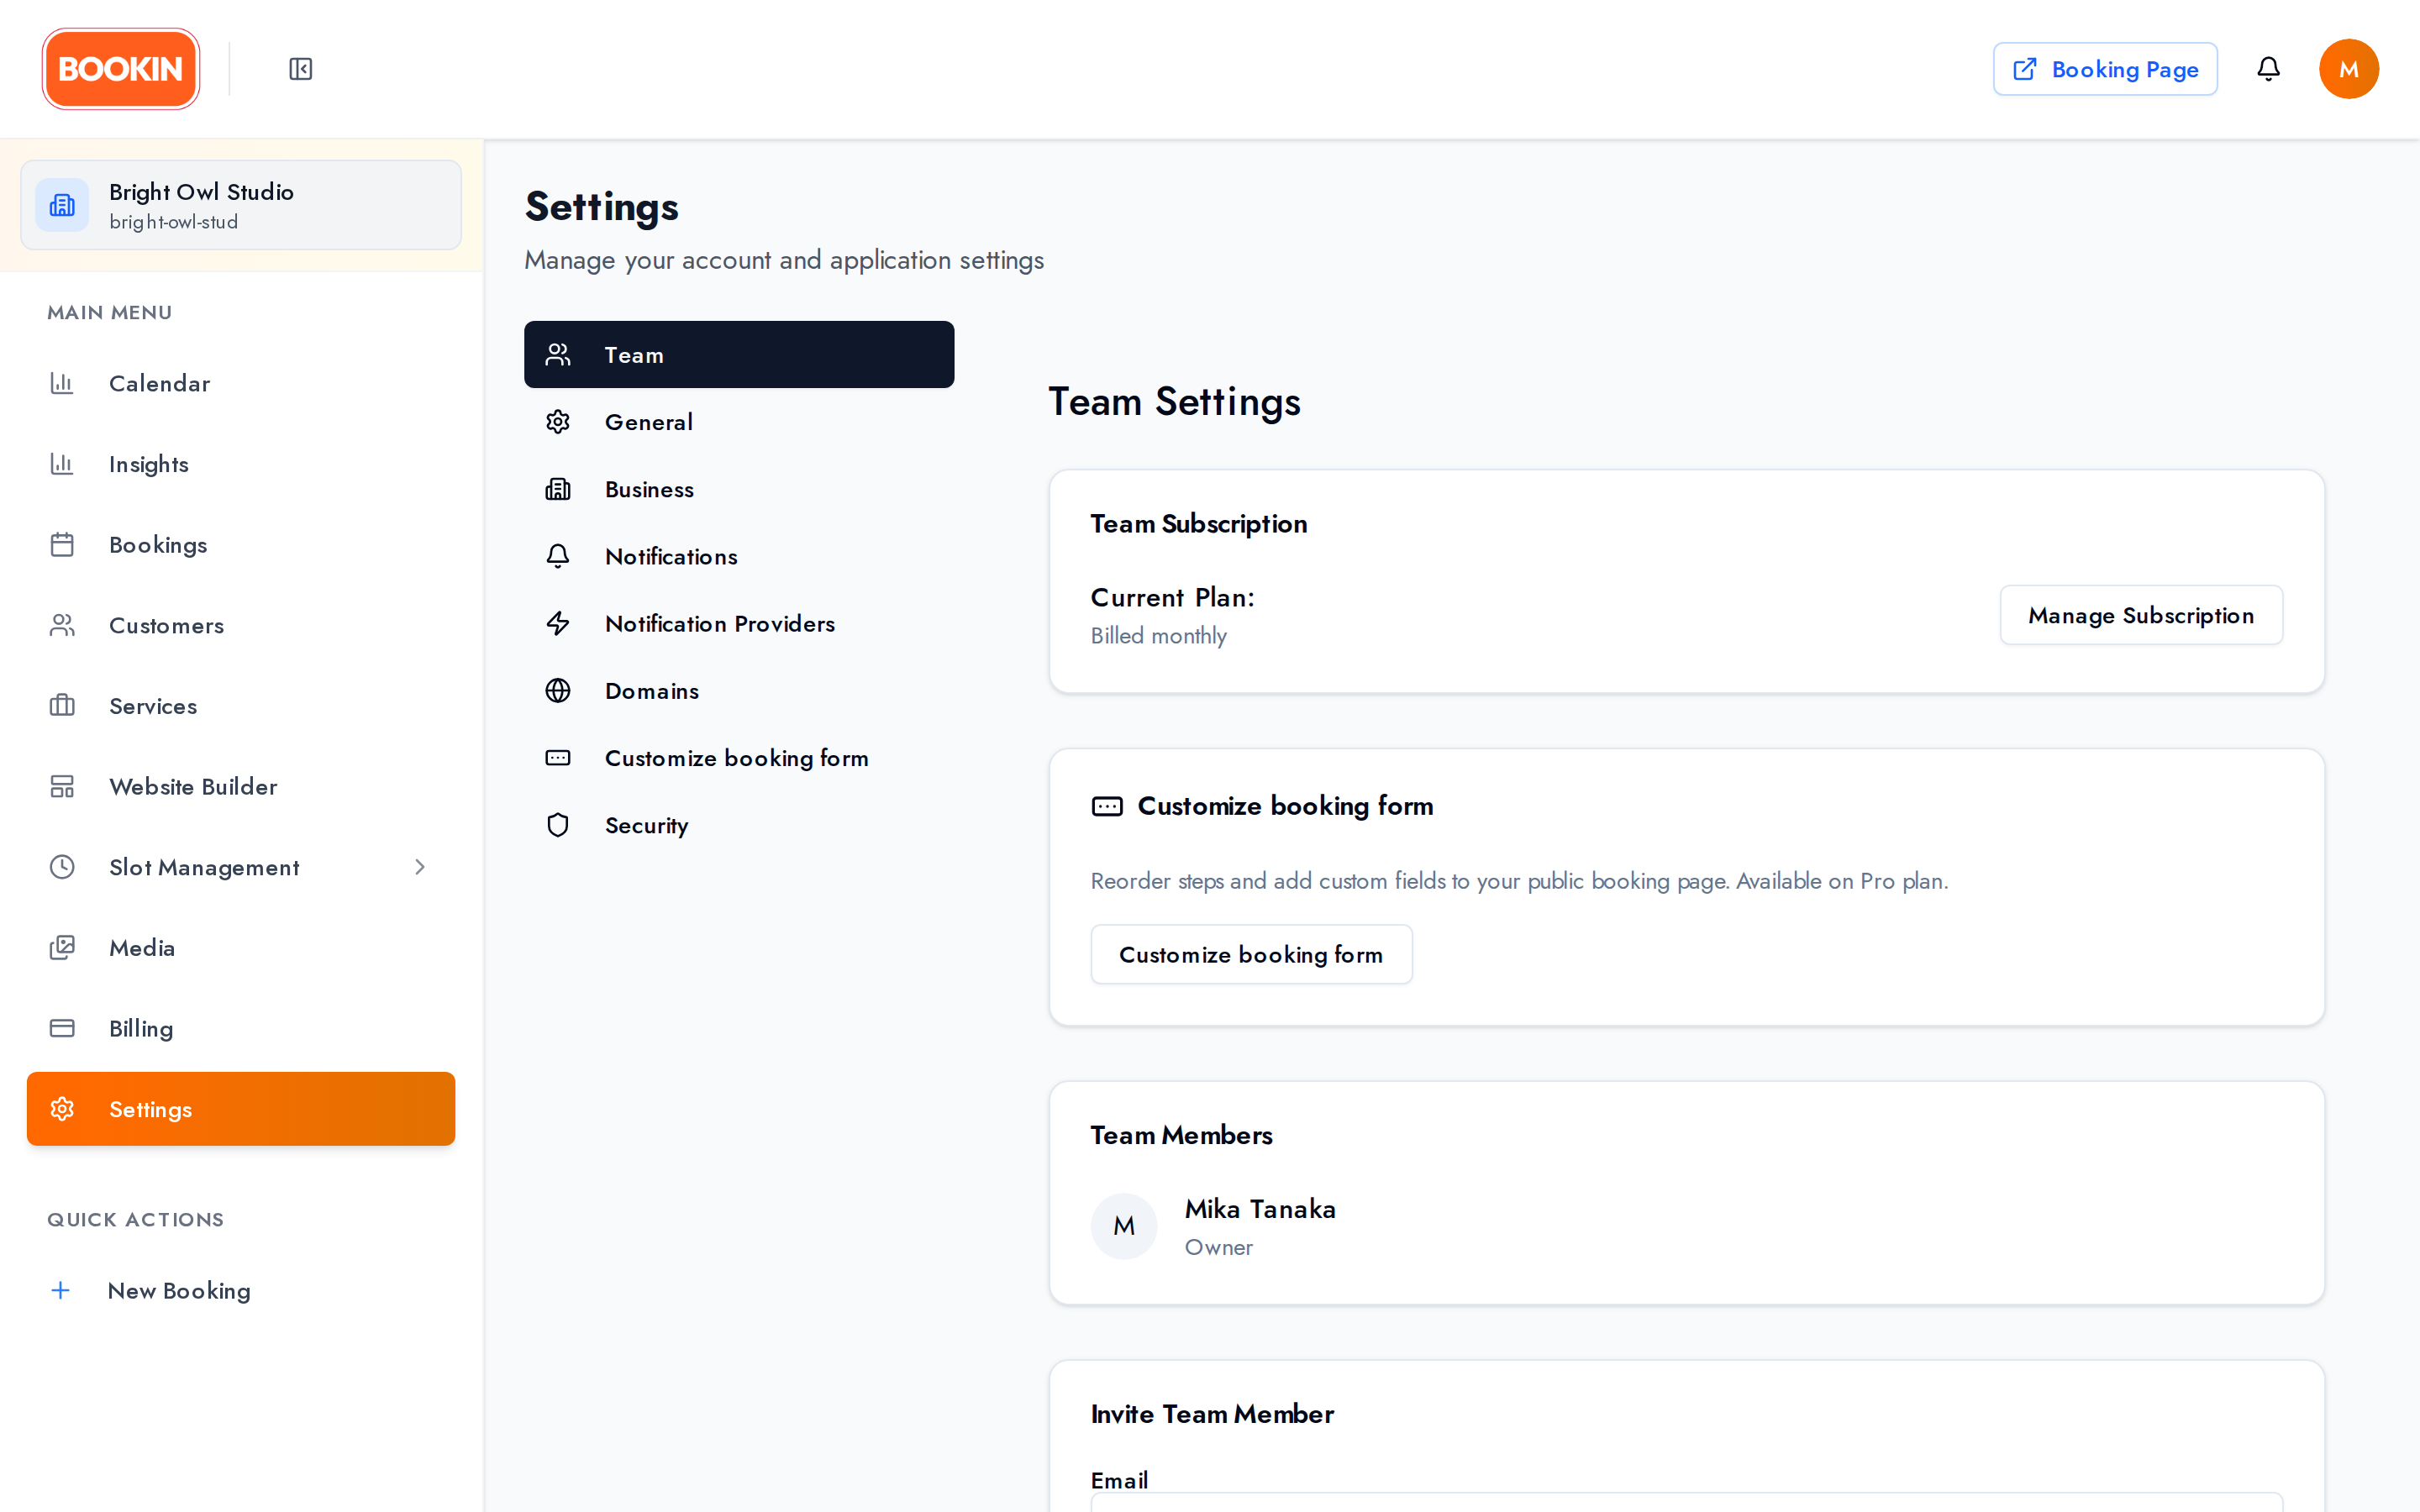Click the Team people icon in settings nav

pyautogui.click(x=558, y=354)
